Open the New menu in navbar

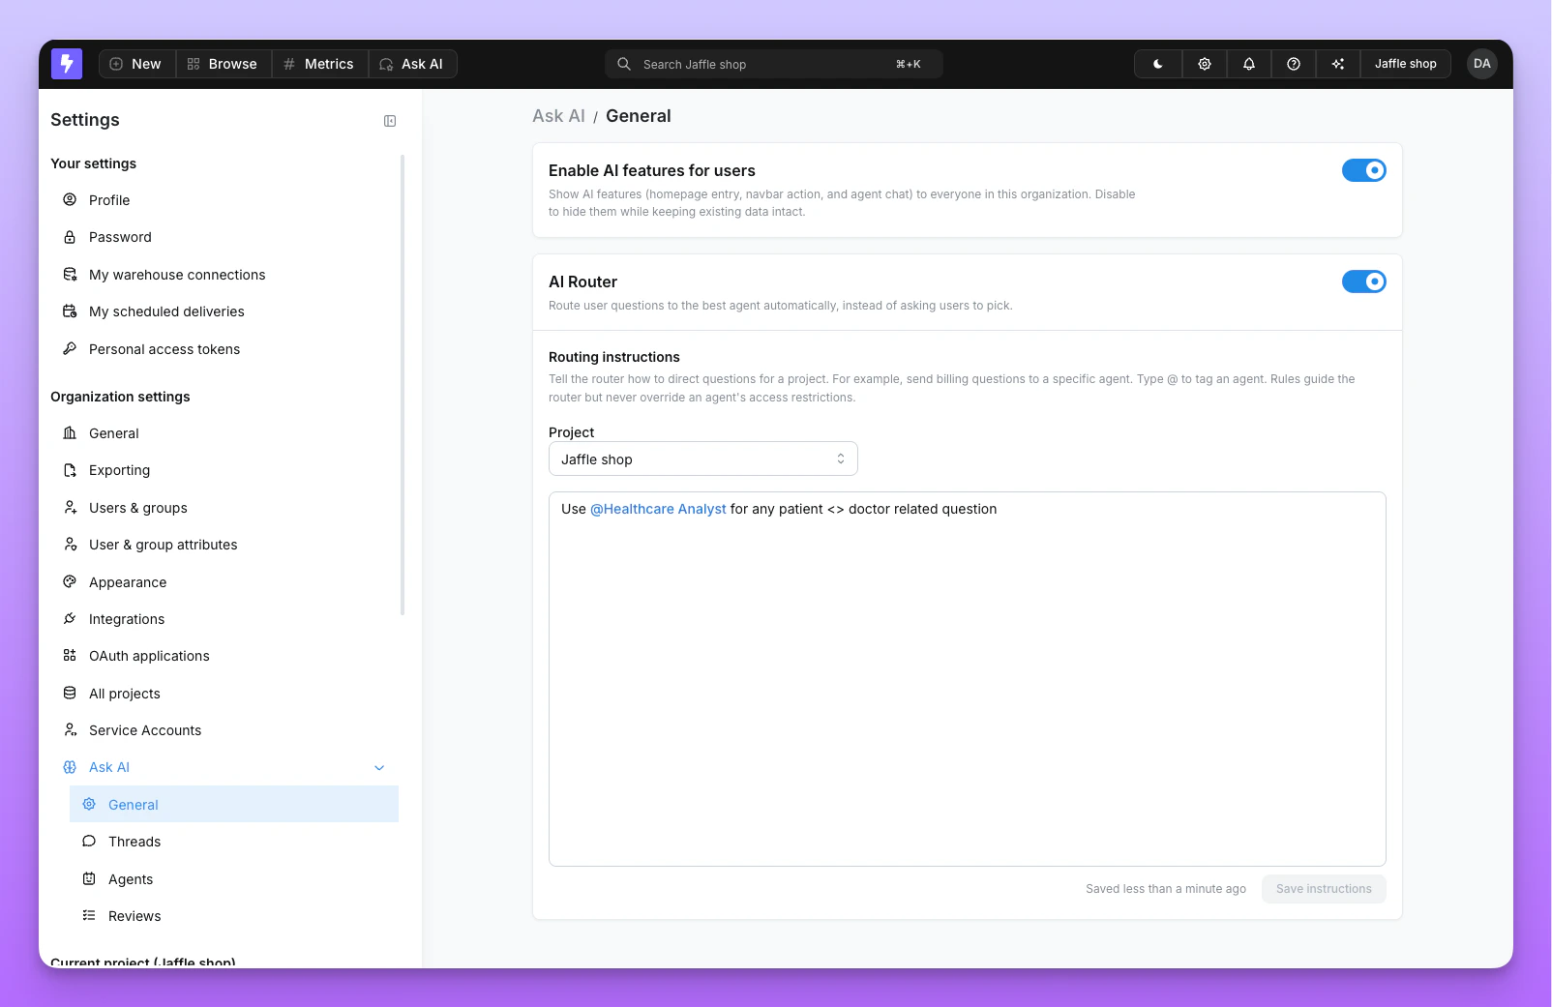pos(136,64)
